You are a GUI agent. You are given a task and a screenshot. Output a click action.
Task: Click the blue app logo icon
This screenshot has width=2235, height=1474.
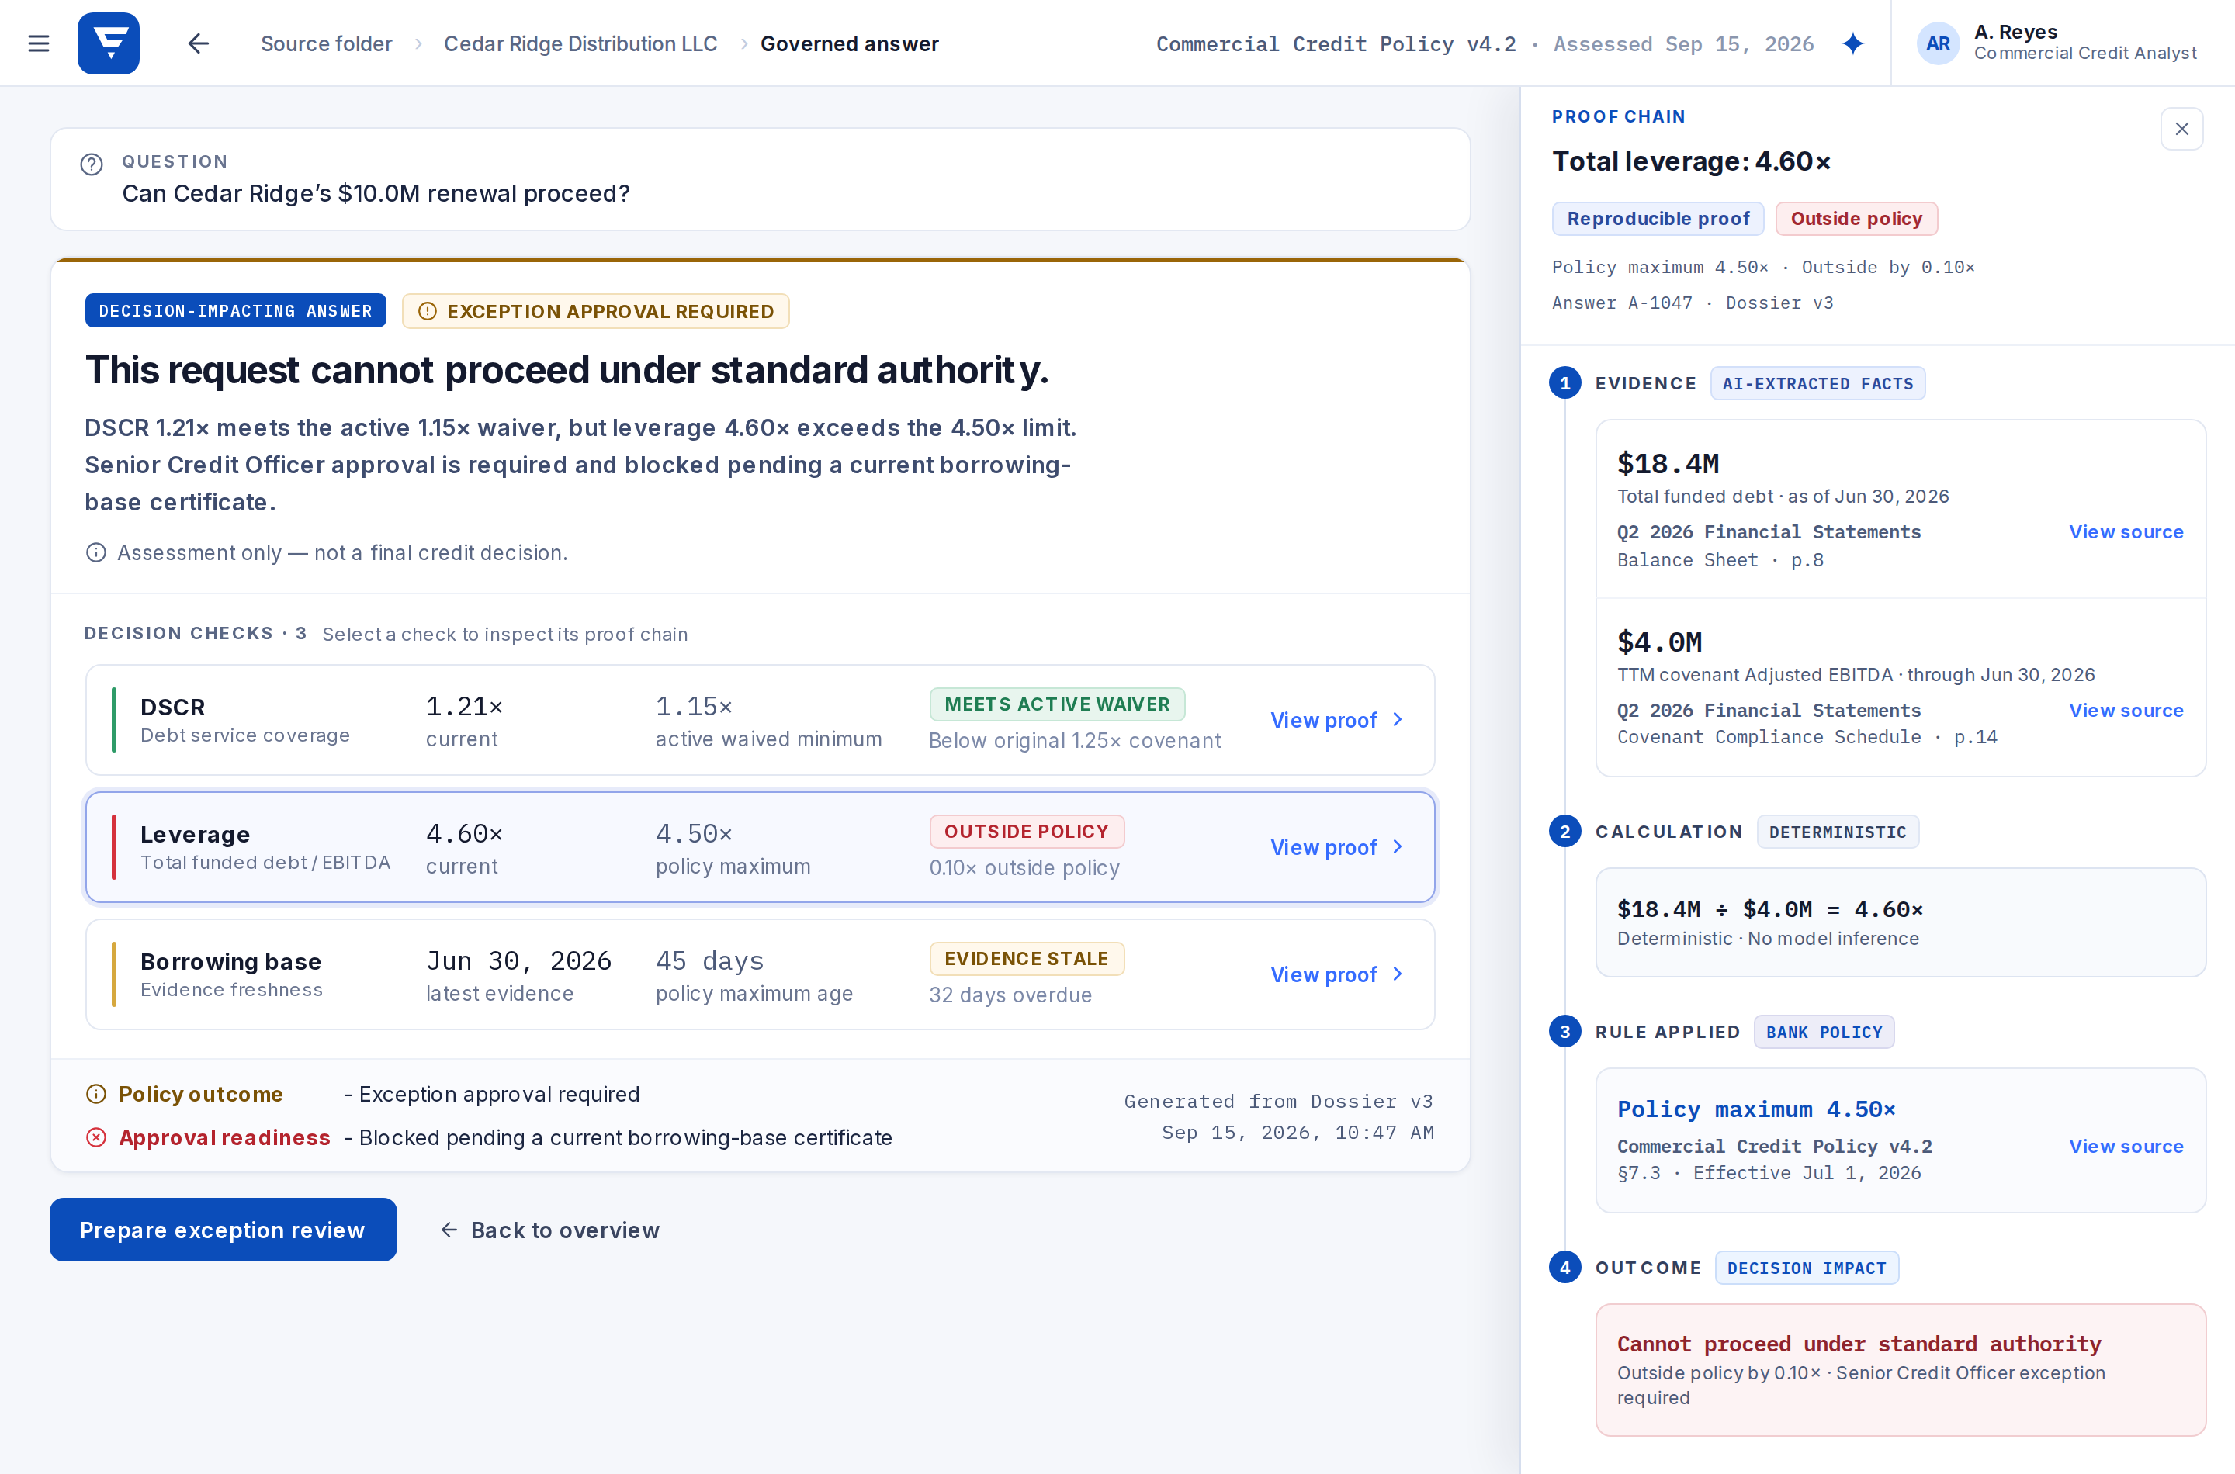point(108,43)
